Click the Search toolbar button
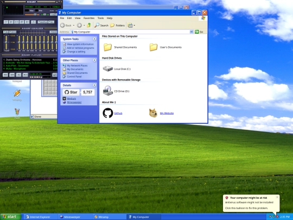The width and height of the screenshot is (293, 220). 101,25
